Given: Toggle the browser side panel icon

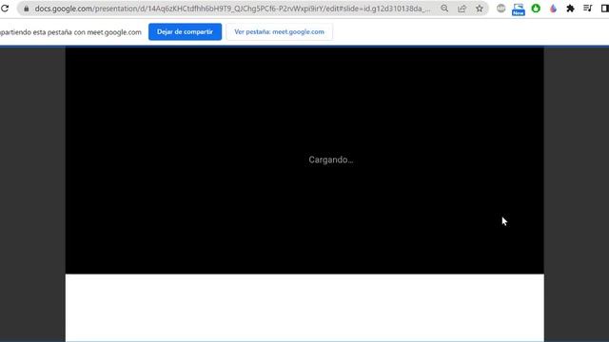Looking at the screenshot, I should 605,9.
